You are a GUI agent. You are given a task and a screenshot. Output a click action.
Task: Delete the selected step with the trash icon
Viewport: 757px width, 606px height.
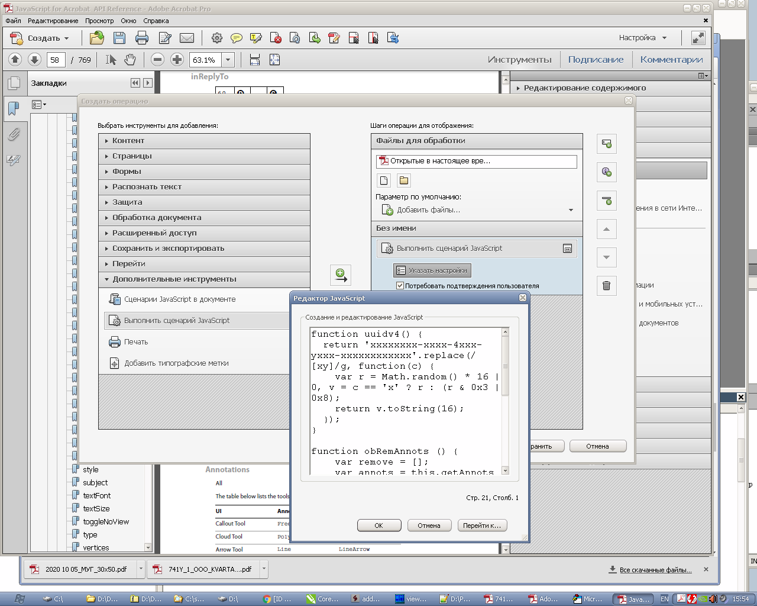(606, 286)
